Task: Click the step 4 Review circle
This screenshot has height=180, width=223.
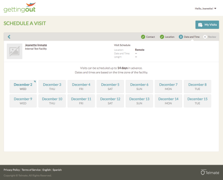Action: [x=205, y=37]
